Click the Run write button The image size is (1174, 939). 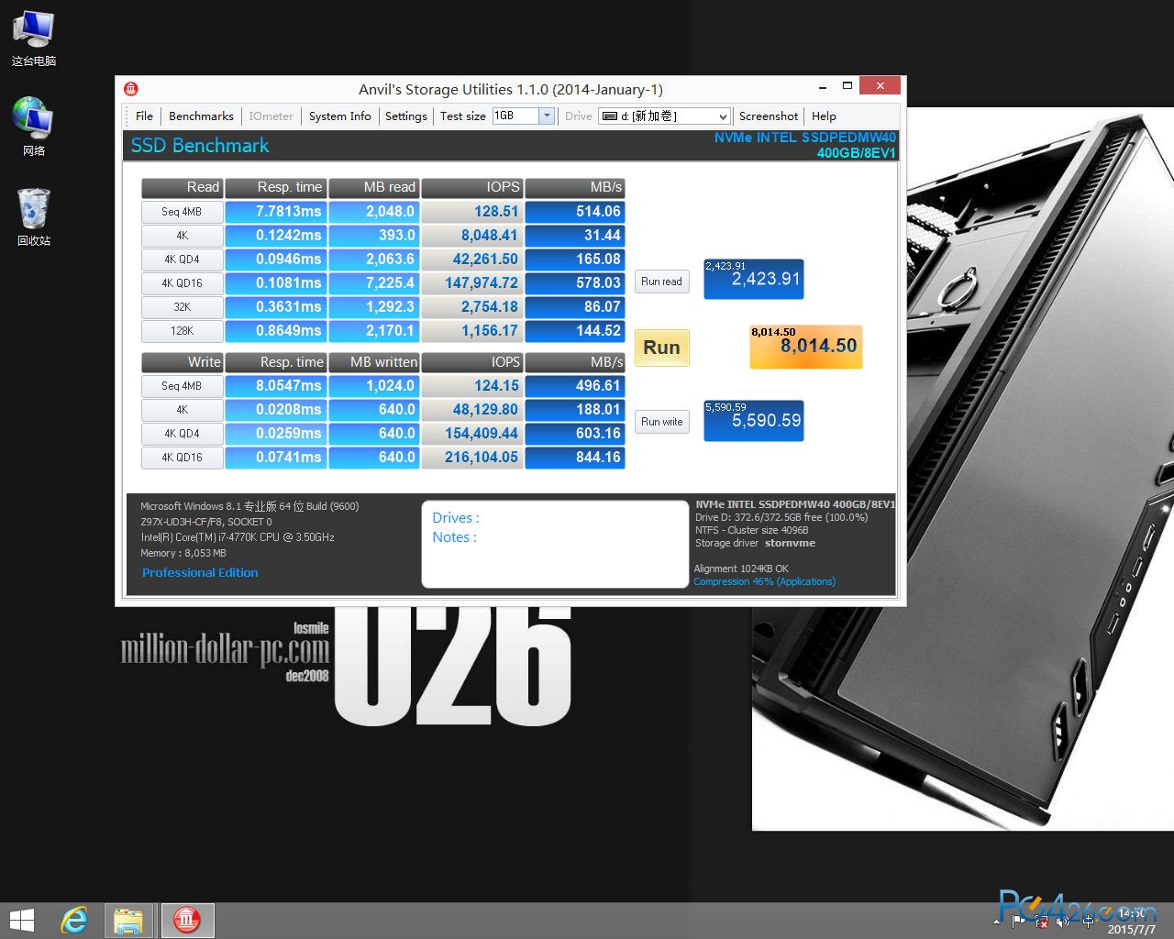click(x=661, y=422)
